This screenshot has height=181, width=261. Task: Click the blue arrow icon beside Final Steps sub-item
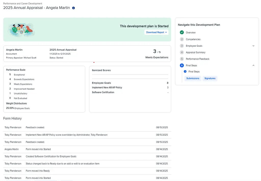pos(185,72)
